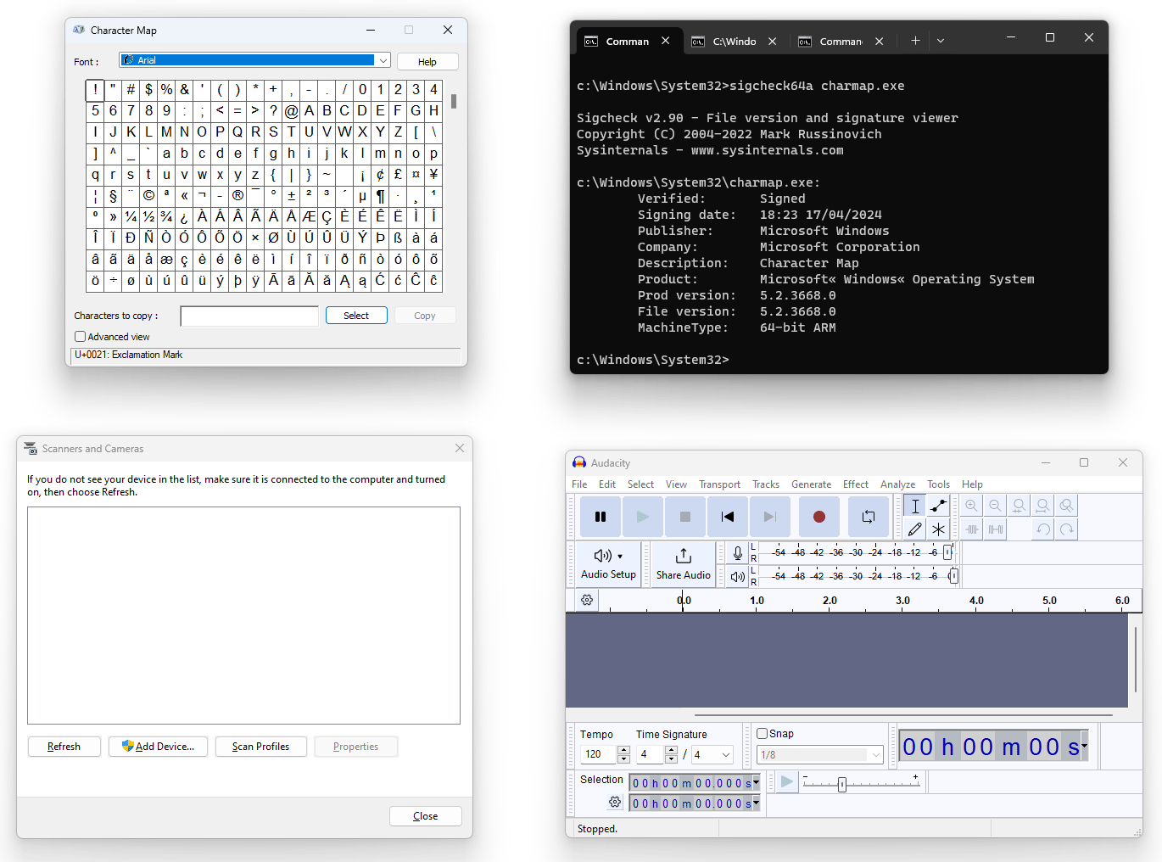Click Help in Character Map
The height and width of the screenshot is (862, 1162).
point(427,62)
